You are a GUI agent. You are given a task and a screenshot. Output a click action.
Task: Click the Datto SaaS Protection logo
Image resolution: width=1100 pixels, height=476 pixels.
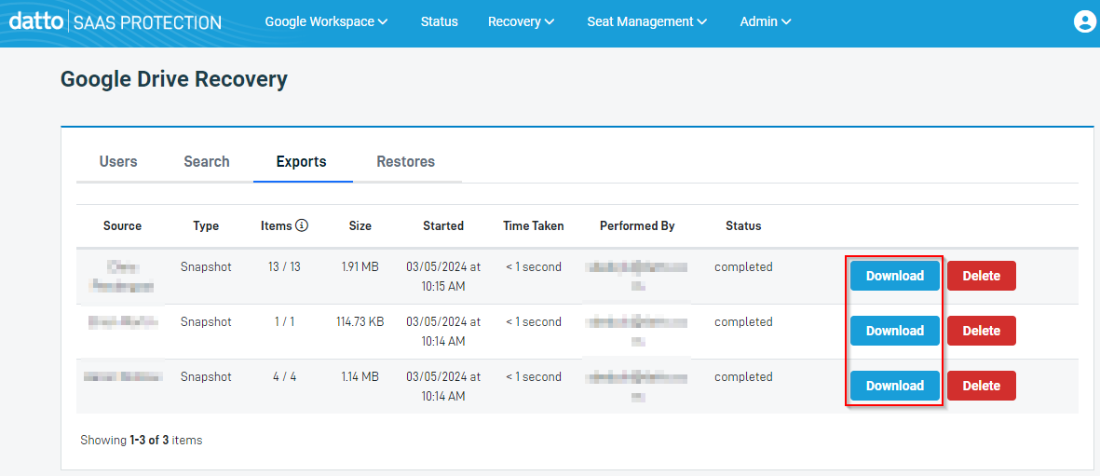(115, 21)
